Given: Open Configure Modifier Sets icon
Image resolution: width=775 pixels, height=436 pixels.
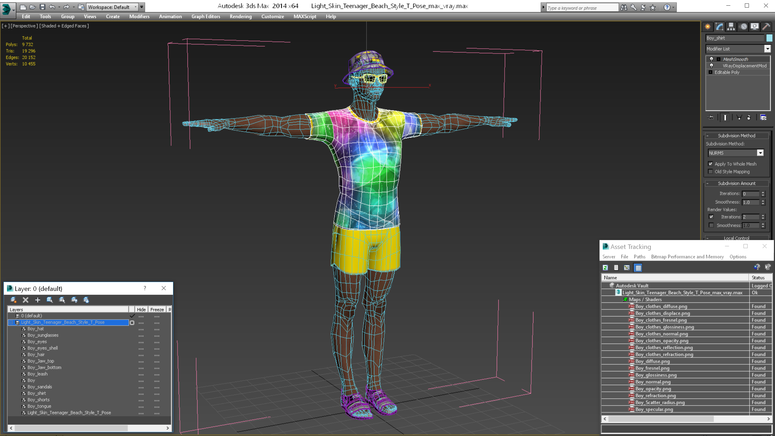Looking at the screenshot, I should point(763,117).
